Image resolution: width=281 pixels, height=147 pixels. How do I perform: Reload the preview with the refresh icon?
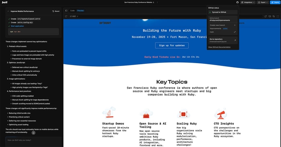[66, 16]
